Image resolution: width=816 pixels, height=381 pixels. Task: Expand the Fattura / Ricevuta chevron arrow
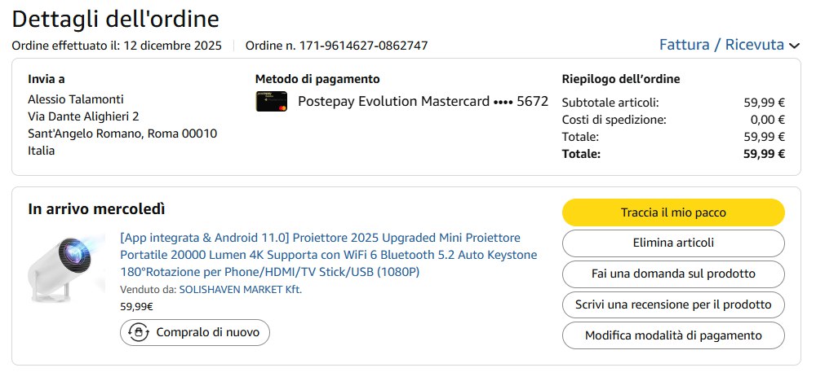click(x=795, y=46)
